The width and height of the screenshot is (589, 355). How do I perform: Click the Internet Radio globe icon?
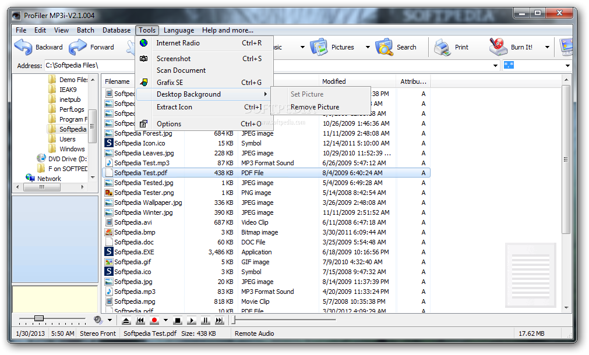point(143,43)
